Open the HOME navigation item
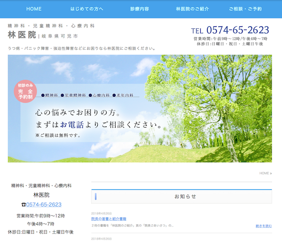Screen dimensions: 282x242 pyautogui.click(x=34, y=9)
